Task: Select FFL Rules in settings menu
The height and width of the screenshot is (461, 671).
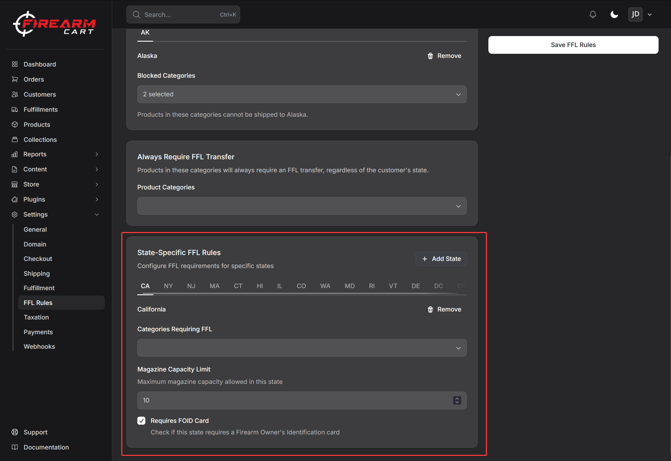Action: pos(61,303)
